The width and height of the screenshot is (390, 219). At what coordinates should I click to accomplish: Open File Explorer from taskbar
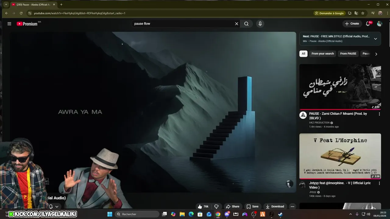[x=182, y=214]
